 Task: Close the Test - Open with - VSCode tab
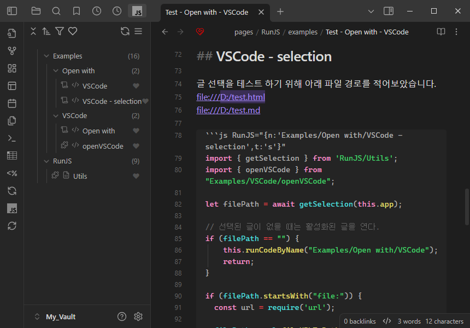point(261,12)
